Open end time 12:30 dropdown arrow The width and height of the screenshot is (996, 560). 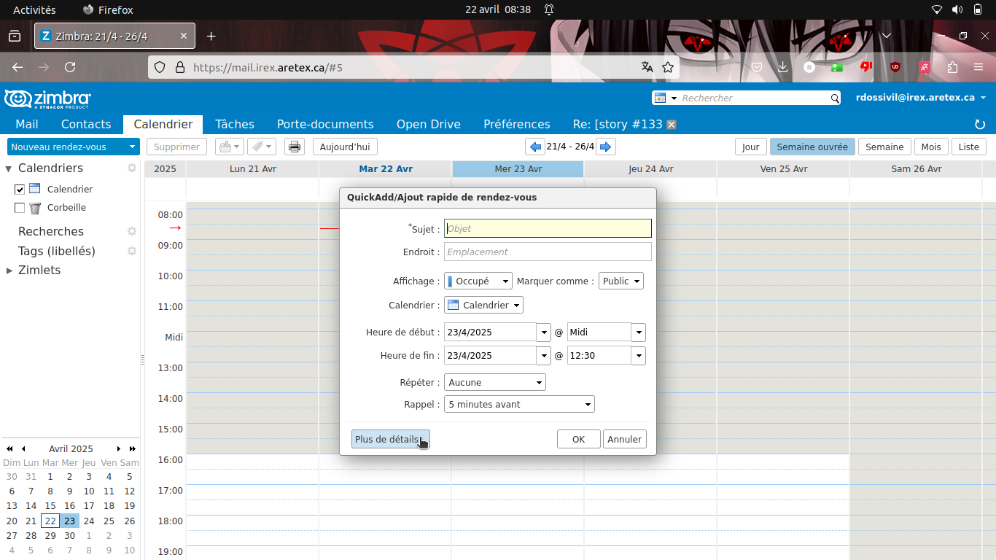pyautogui.click(x=639, y=356)
